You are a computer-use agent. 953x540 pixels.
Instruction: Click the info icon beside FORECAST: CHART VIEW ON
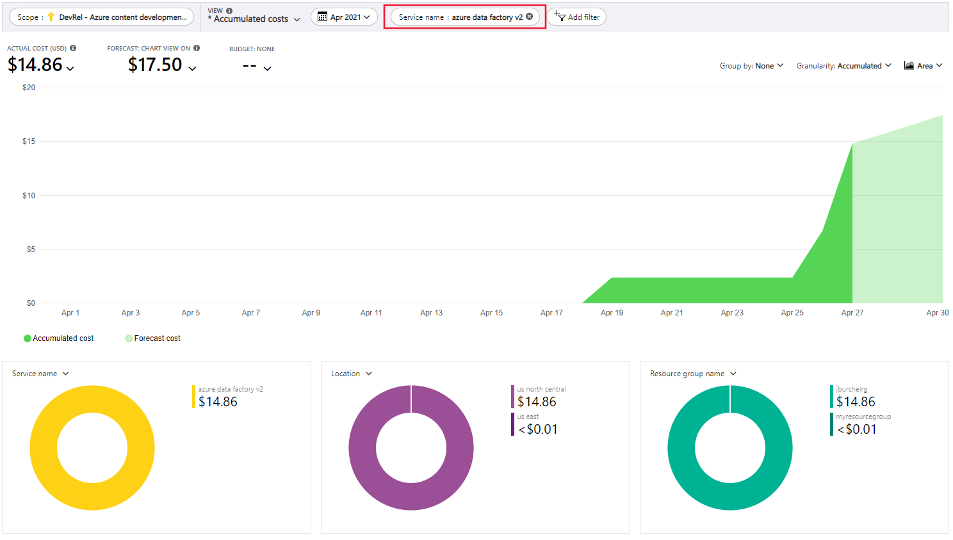click(x=197, y=47)
